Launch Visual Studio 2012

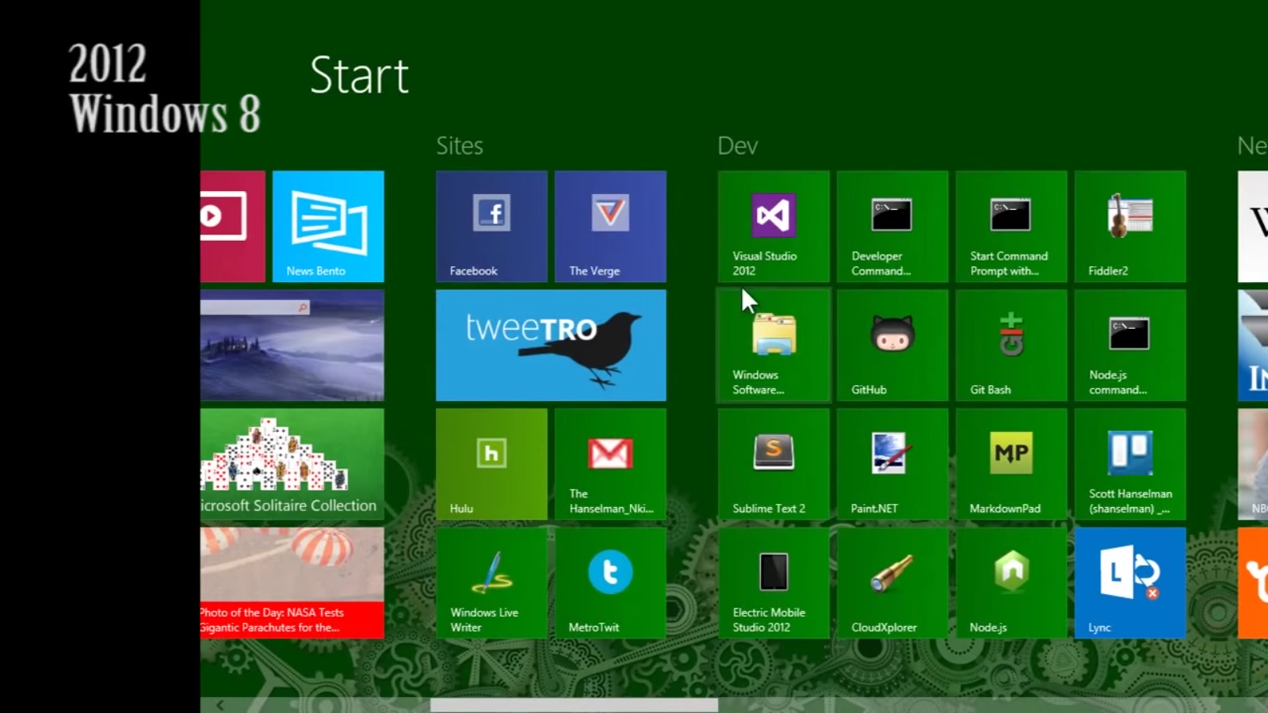(x=773, y=227)
